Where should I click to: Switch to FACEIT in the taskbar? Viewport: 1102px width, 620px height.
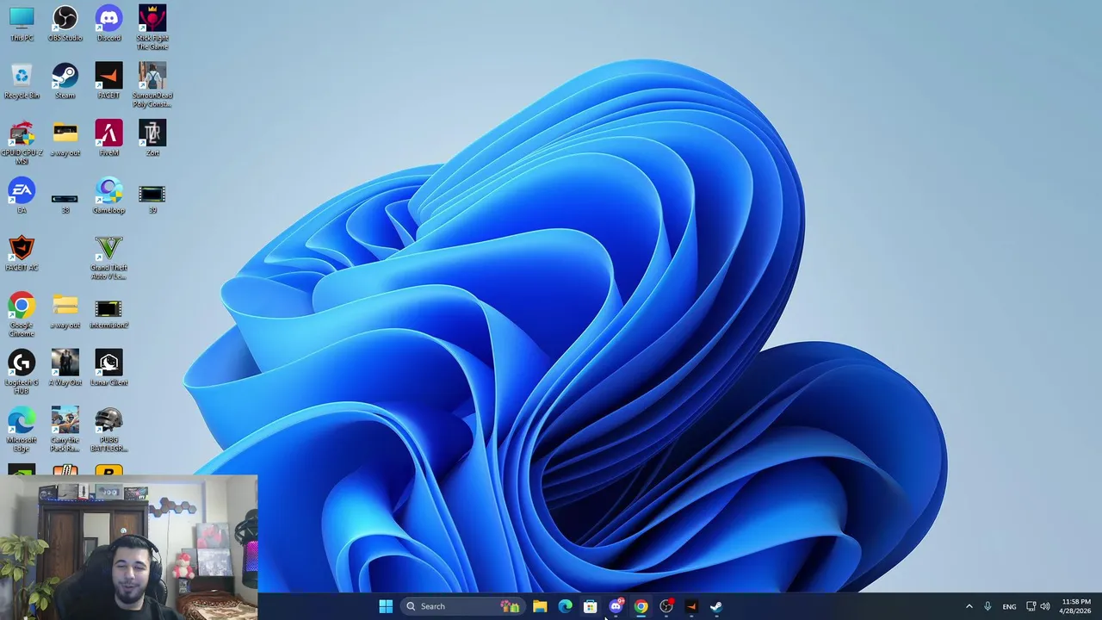click(691, 606)
